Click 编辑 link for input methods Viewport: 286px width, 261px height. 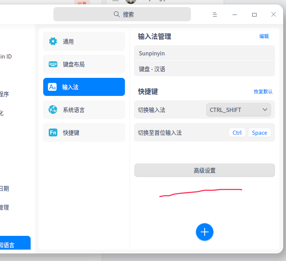[x=264, y=36]
